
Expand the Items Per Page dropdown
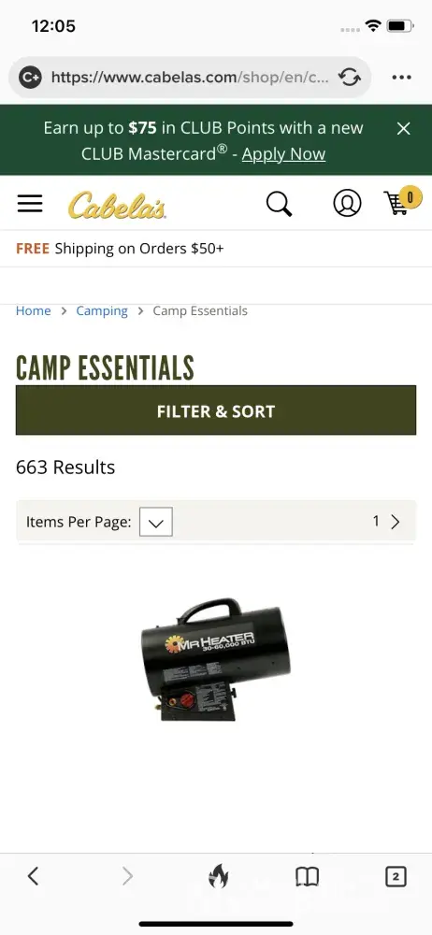[156, 522]
